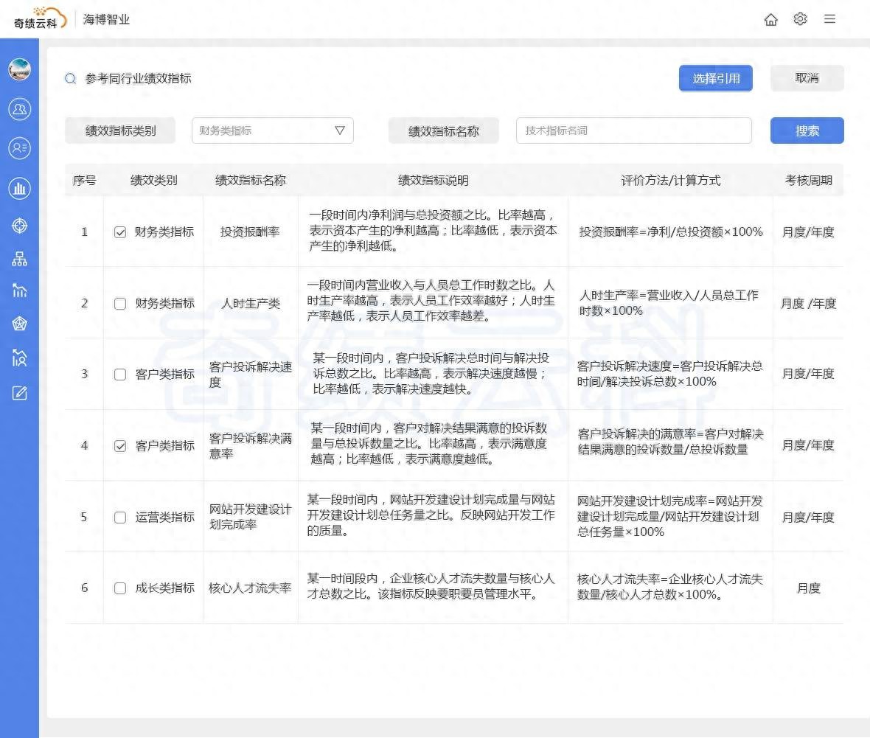Click the 月度 period cell in row 6

coord(808,588)
